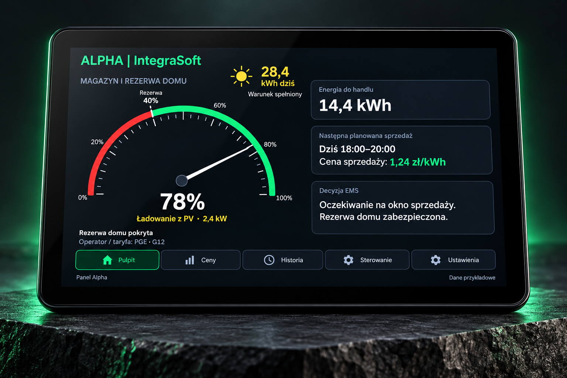567x378 pixels.
Task: Click the clock icon next to Historia
Action: [269, 260]
